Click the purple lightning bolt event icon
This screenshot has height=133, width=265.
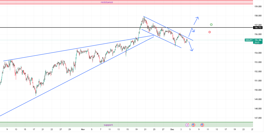point(188,125)
